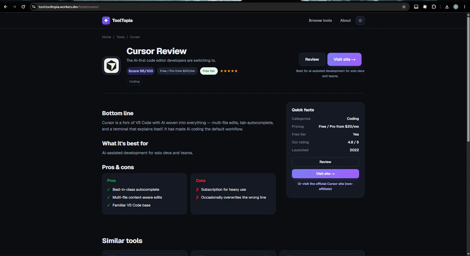Viewport: 470px width, 256px height.
Task: Go to Tools breadcrumb
Action: [x=120, y=37]
